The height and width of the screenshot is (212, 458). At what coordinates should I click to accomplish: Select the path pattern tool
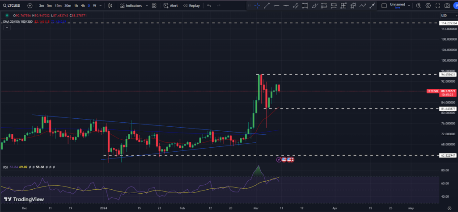pyautogui.click(x=353, y=5)
